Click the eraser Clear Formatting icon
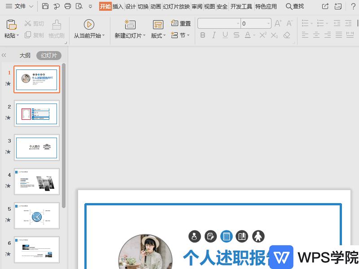The image size is (359, 269). click(287, 35)
